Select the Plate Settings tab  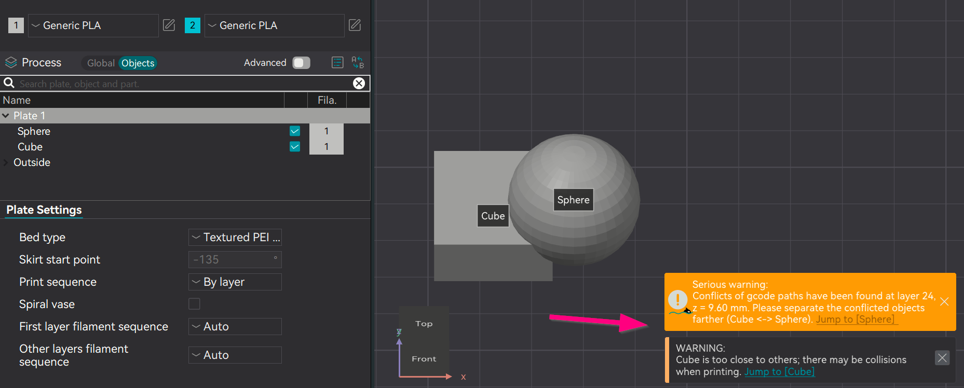(x=44, y=210)
